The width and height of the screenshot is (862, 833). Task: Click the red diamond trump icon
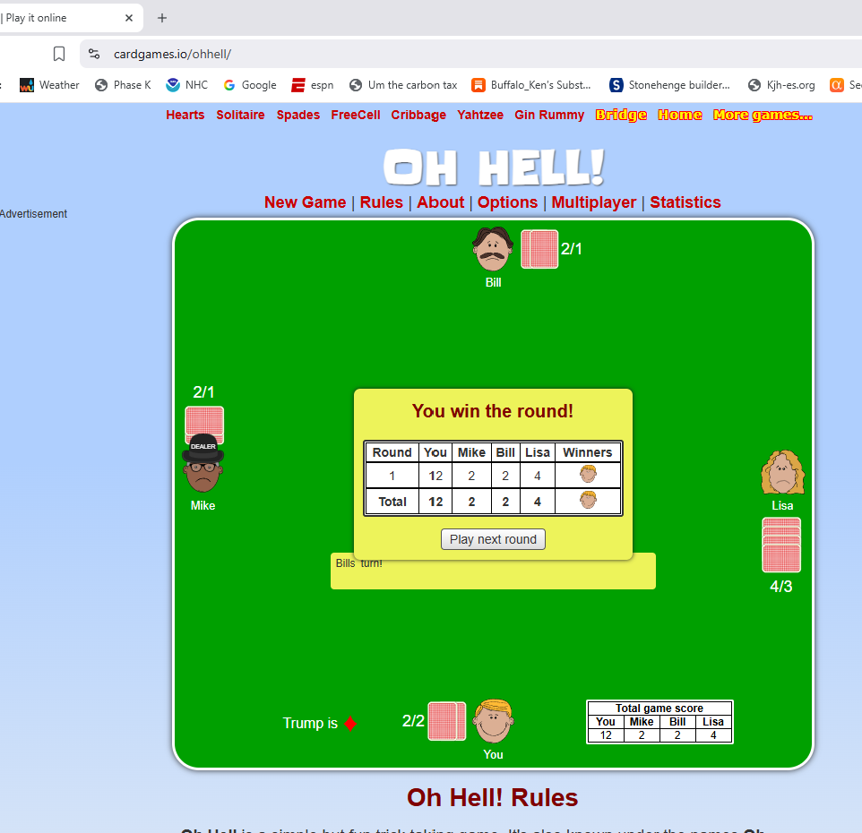[350, 724]
